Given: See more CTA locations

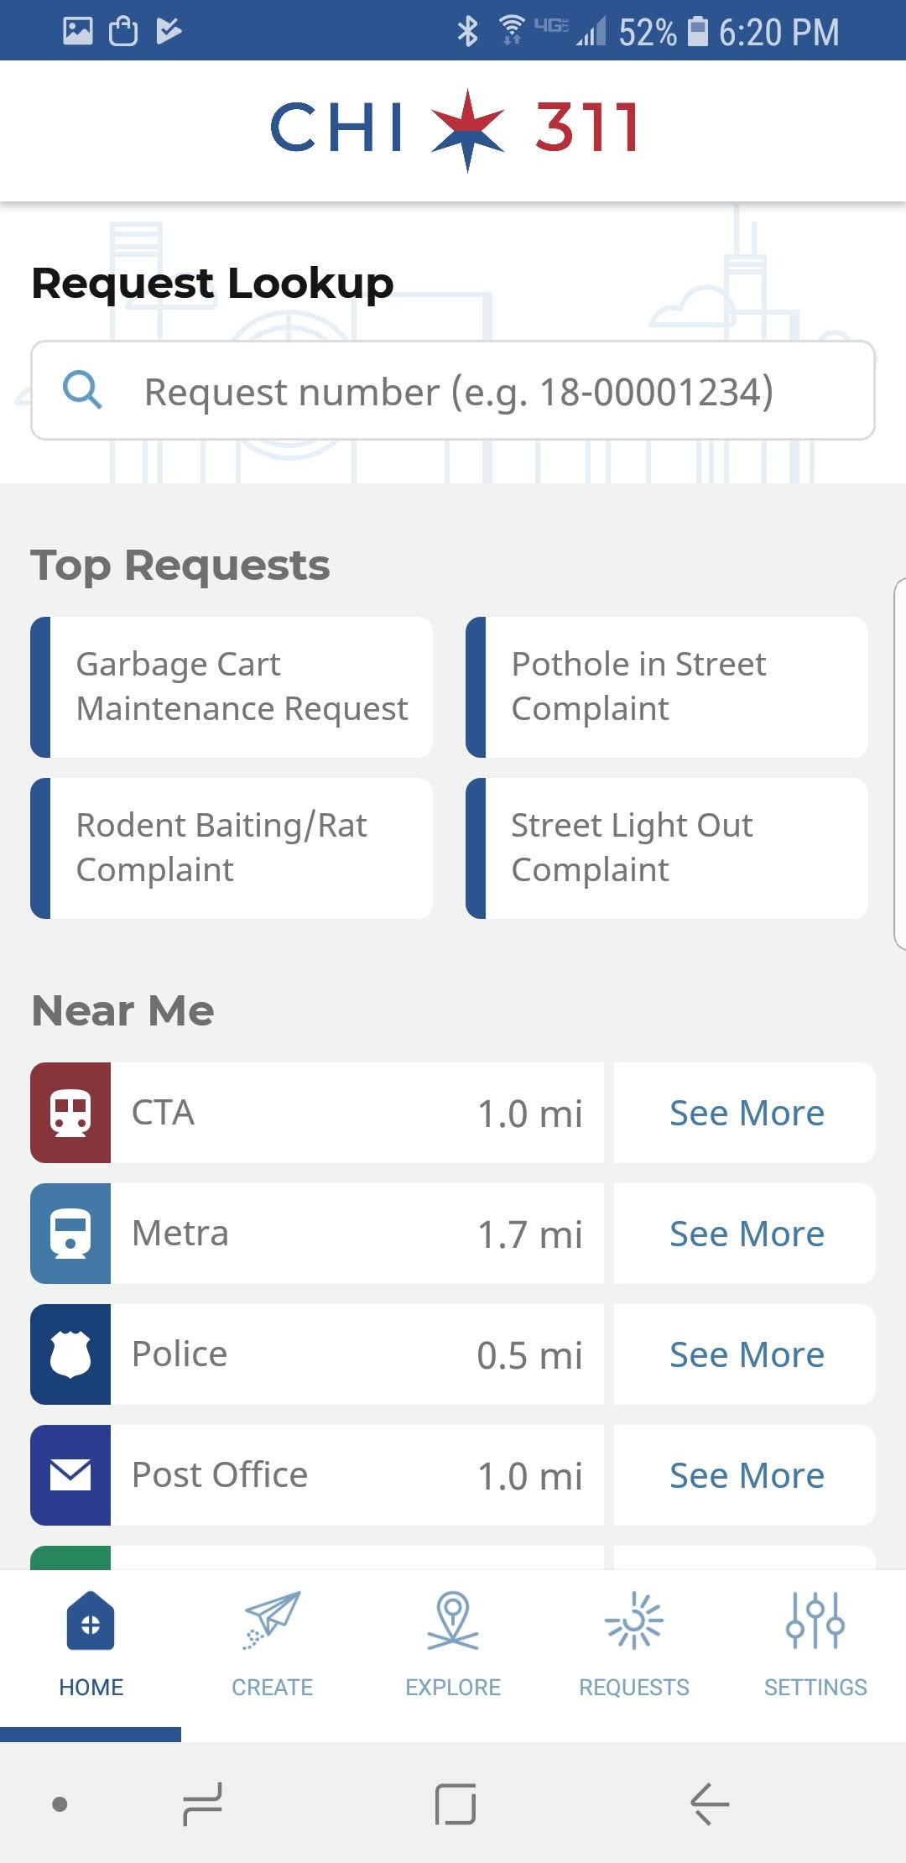Looking at the screenshot, I should tap(745, 1113).
